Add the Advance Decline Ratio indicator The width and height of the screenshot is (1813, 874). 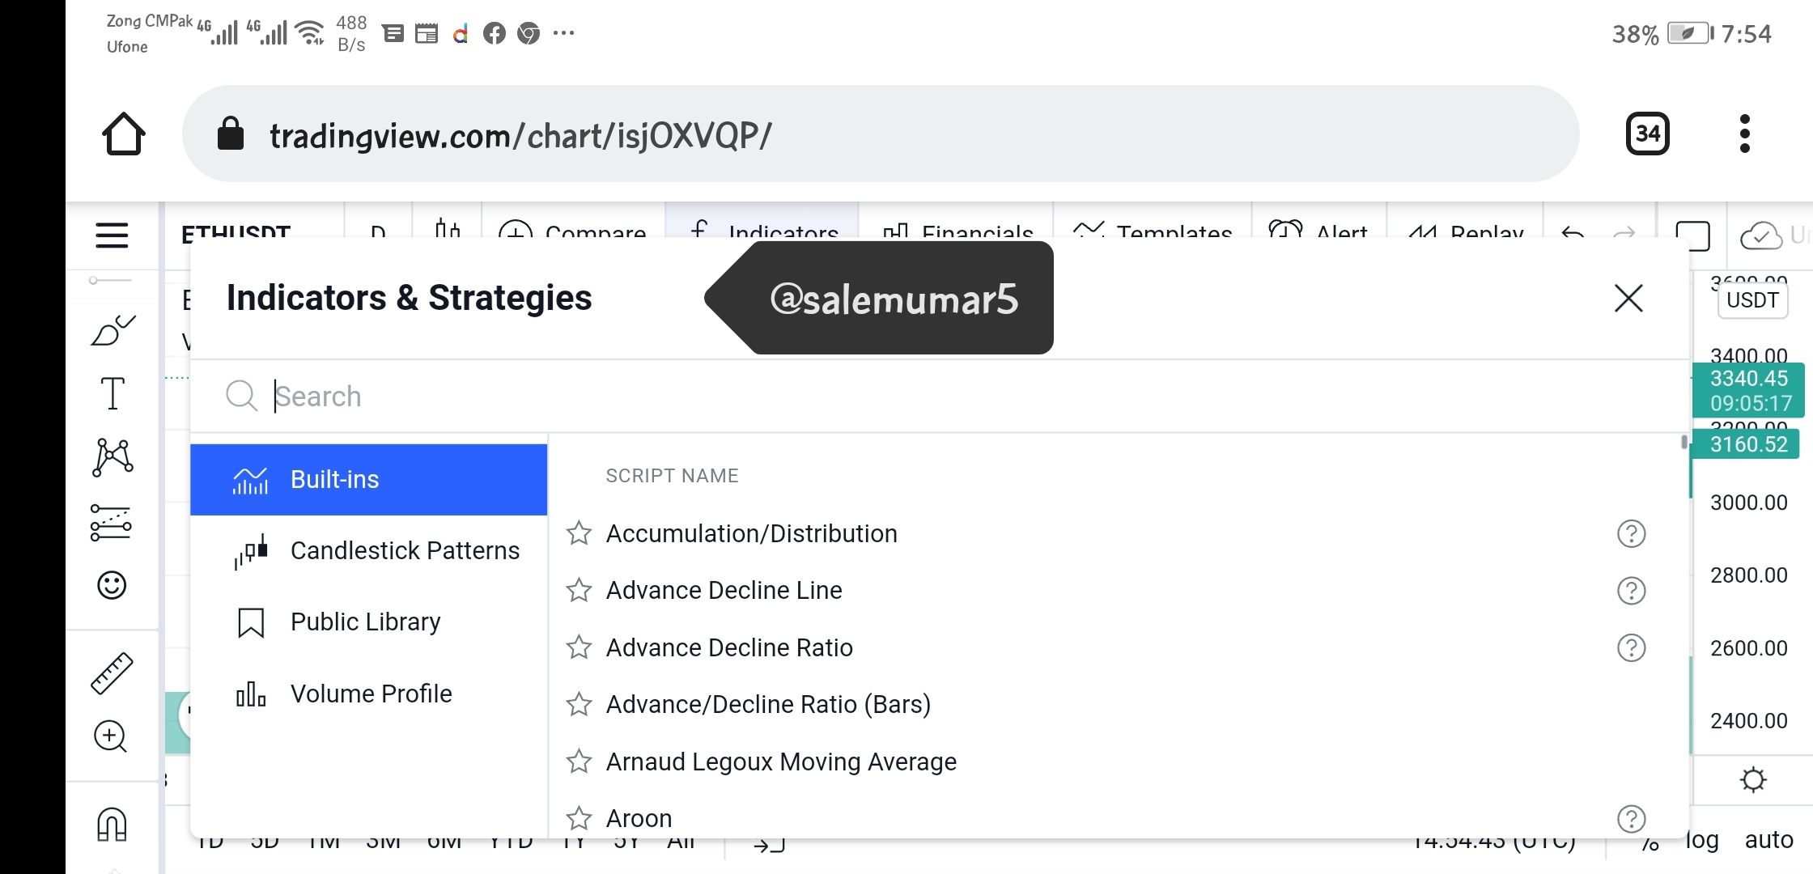[729, 648]
